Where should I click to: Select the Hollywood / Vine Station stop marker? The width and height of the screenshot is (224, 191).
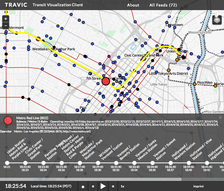(189, 163)
